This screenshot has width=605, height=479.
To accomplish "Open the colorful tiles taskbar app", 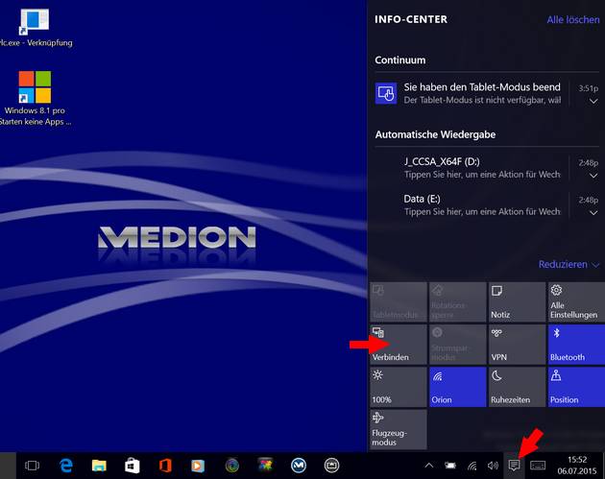I will (265, 466).
